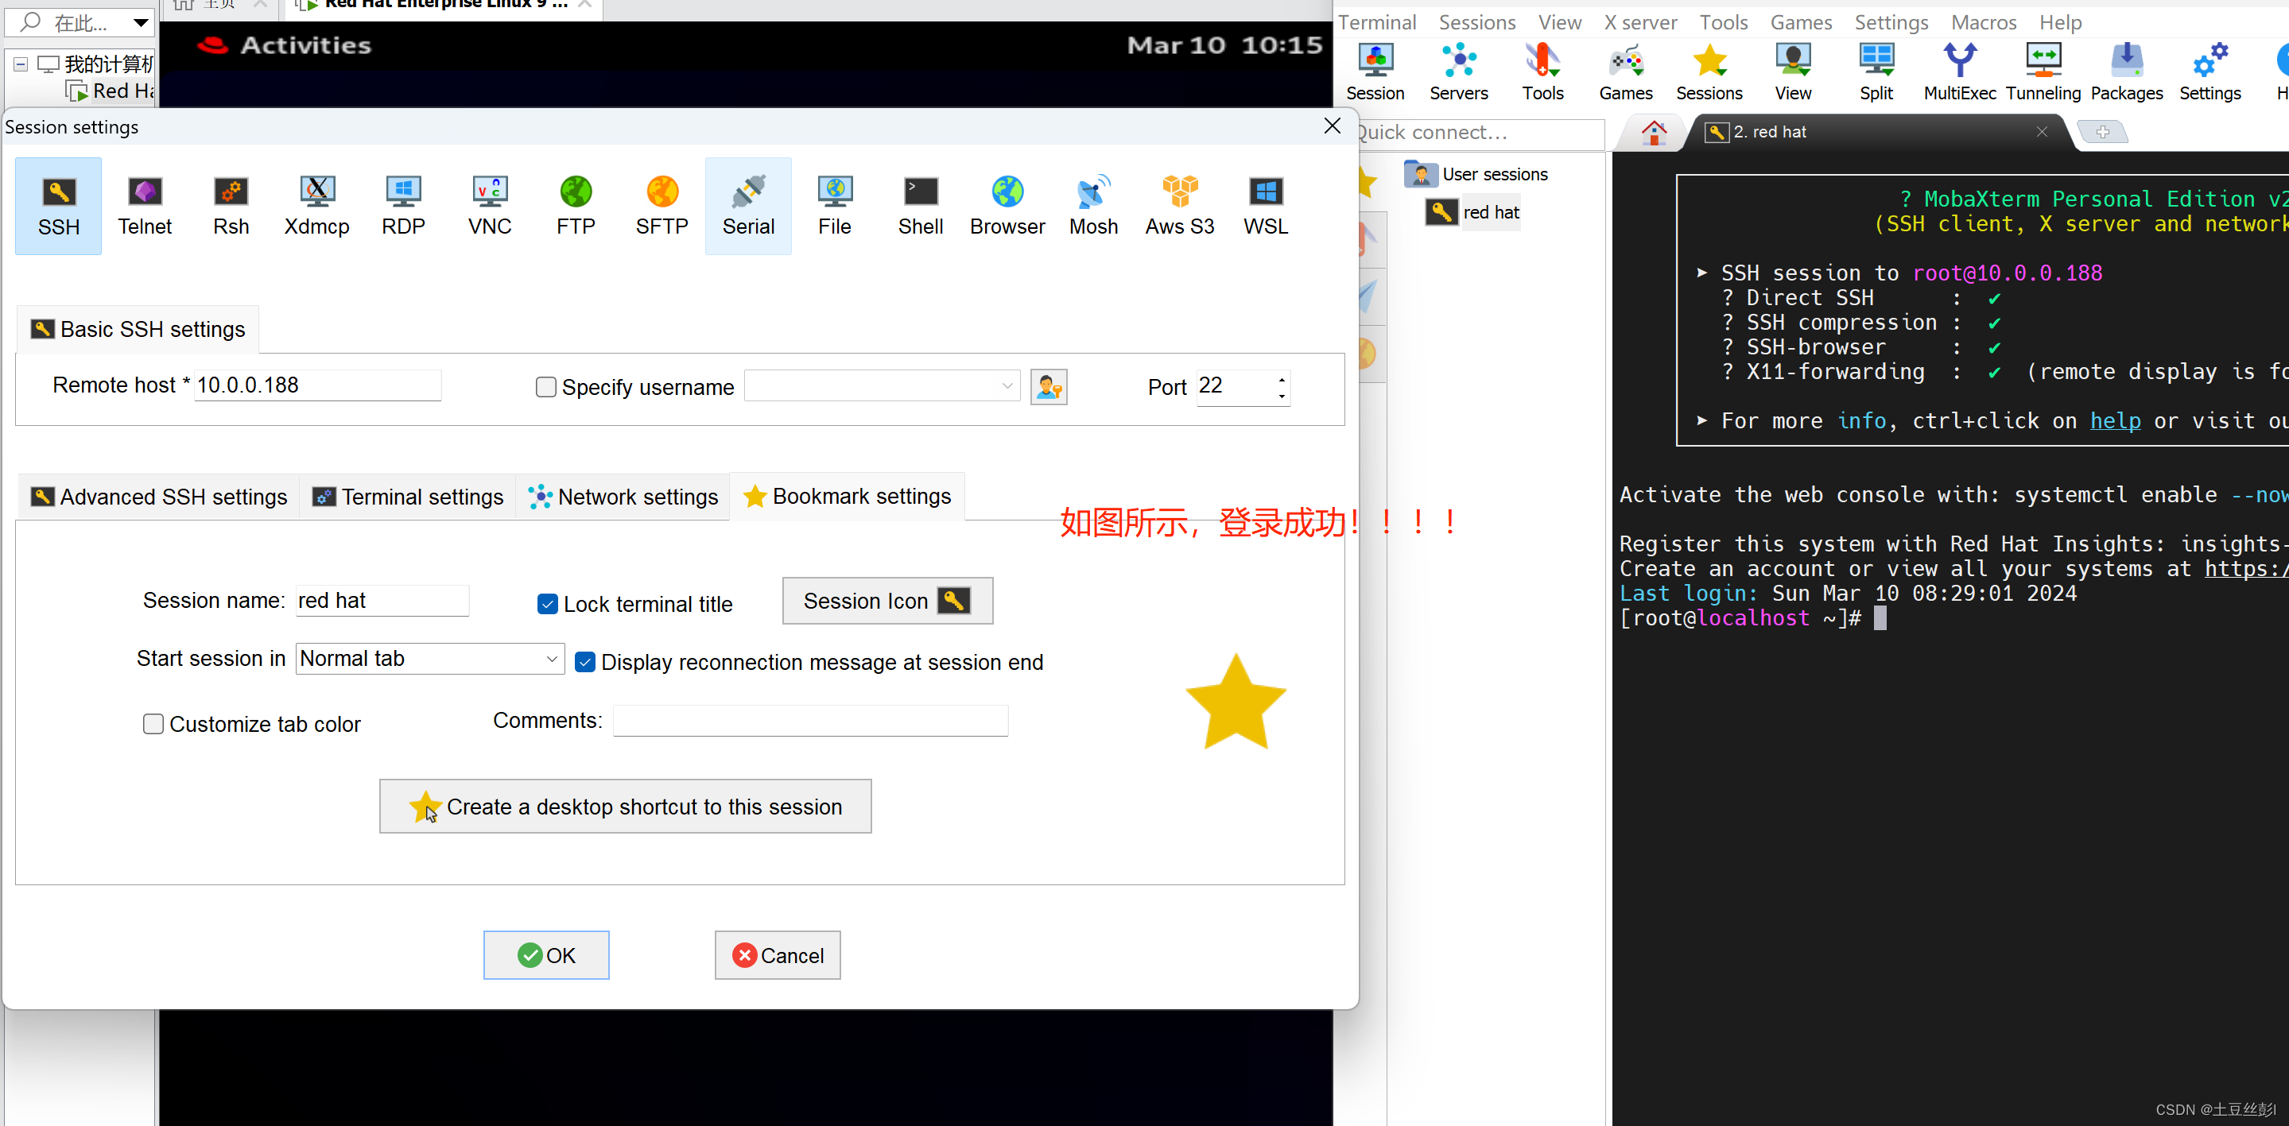Open the Network settings tab
This screenshot has height=1126, width=2289.
coord(624,497)
